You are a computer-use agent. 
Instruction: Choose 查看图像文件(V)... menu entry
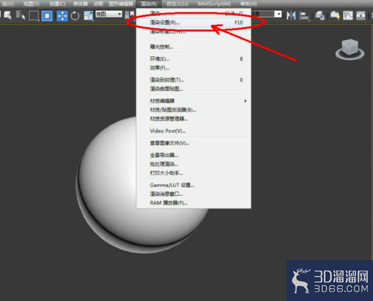pos(193,143)
